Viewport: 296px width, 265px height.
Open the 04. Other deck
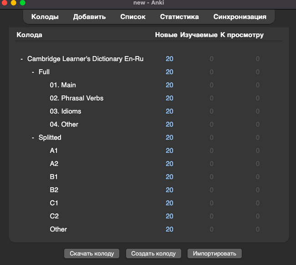[x=64, y=124]
